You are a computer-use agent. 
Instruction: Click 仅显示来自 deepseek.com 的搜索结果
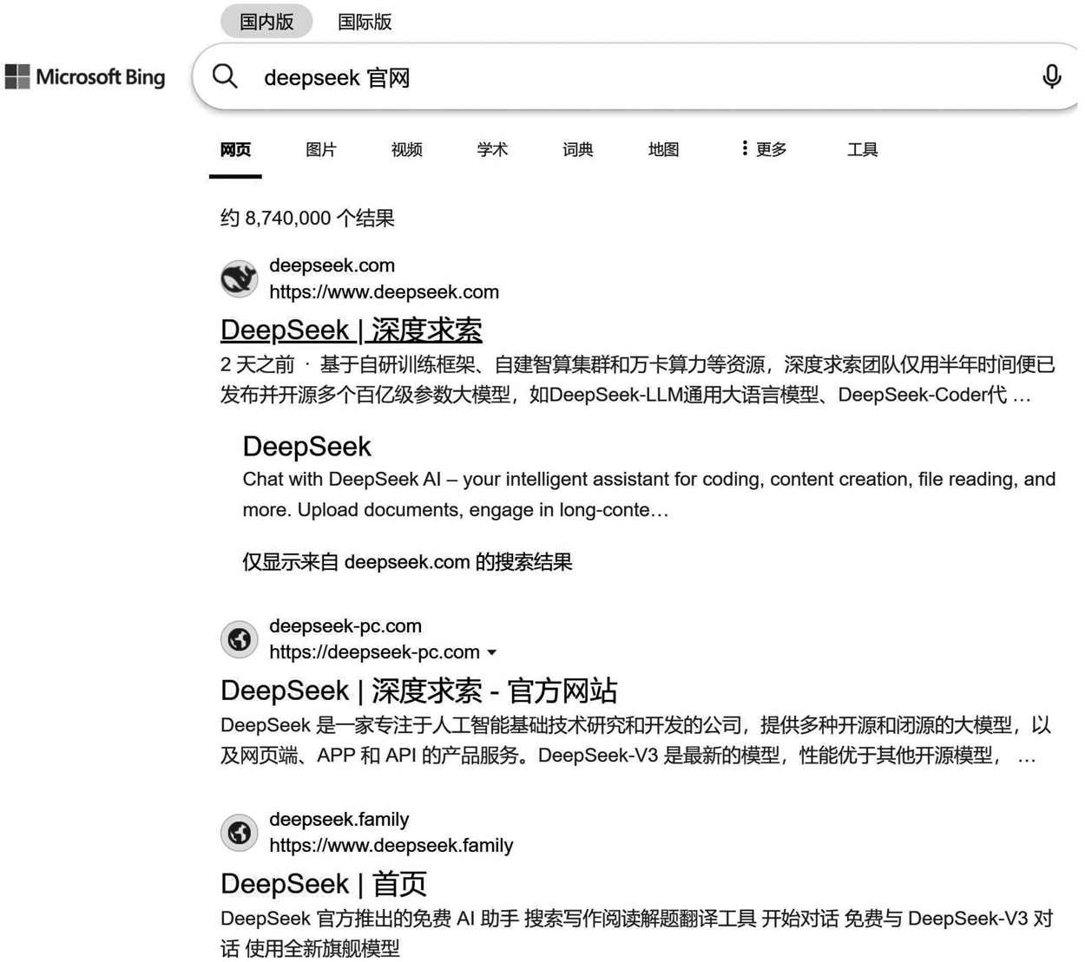pyautogui.click(x=407, y=562)
